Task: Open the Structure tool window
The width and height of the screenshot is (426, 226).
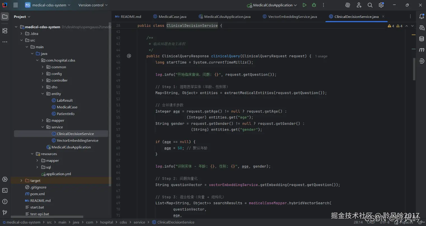Action: [5, 31]
